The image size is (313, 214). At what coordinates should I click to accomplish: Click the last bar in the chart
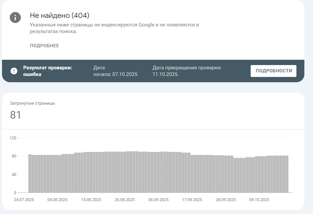[287, 174]
